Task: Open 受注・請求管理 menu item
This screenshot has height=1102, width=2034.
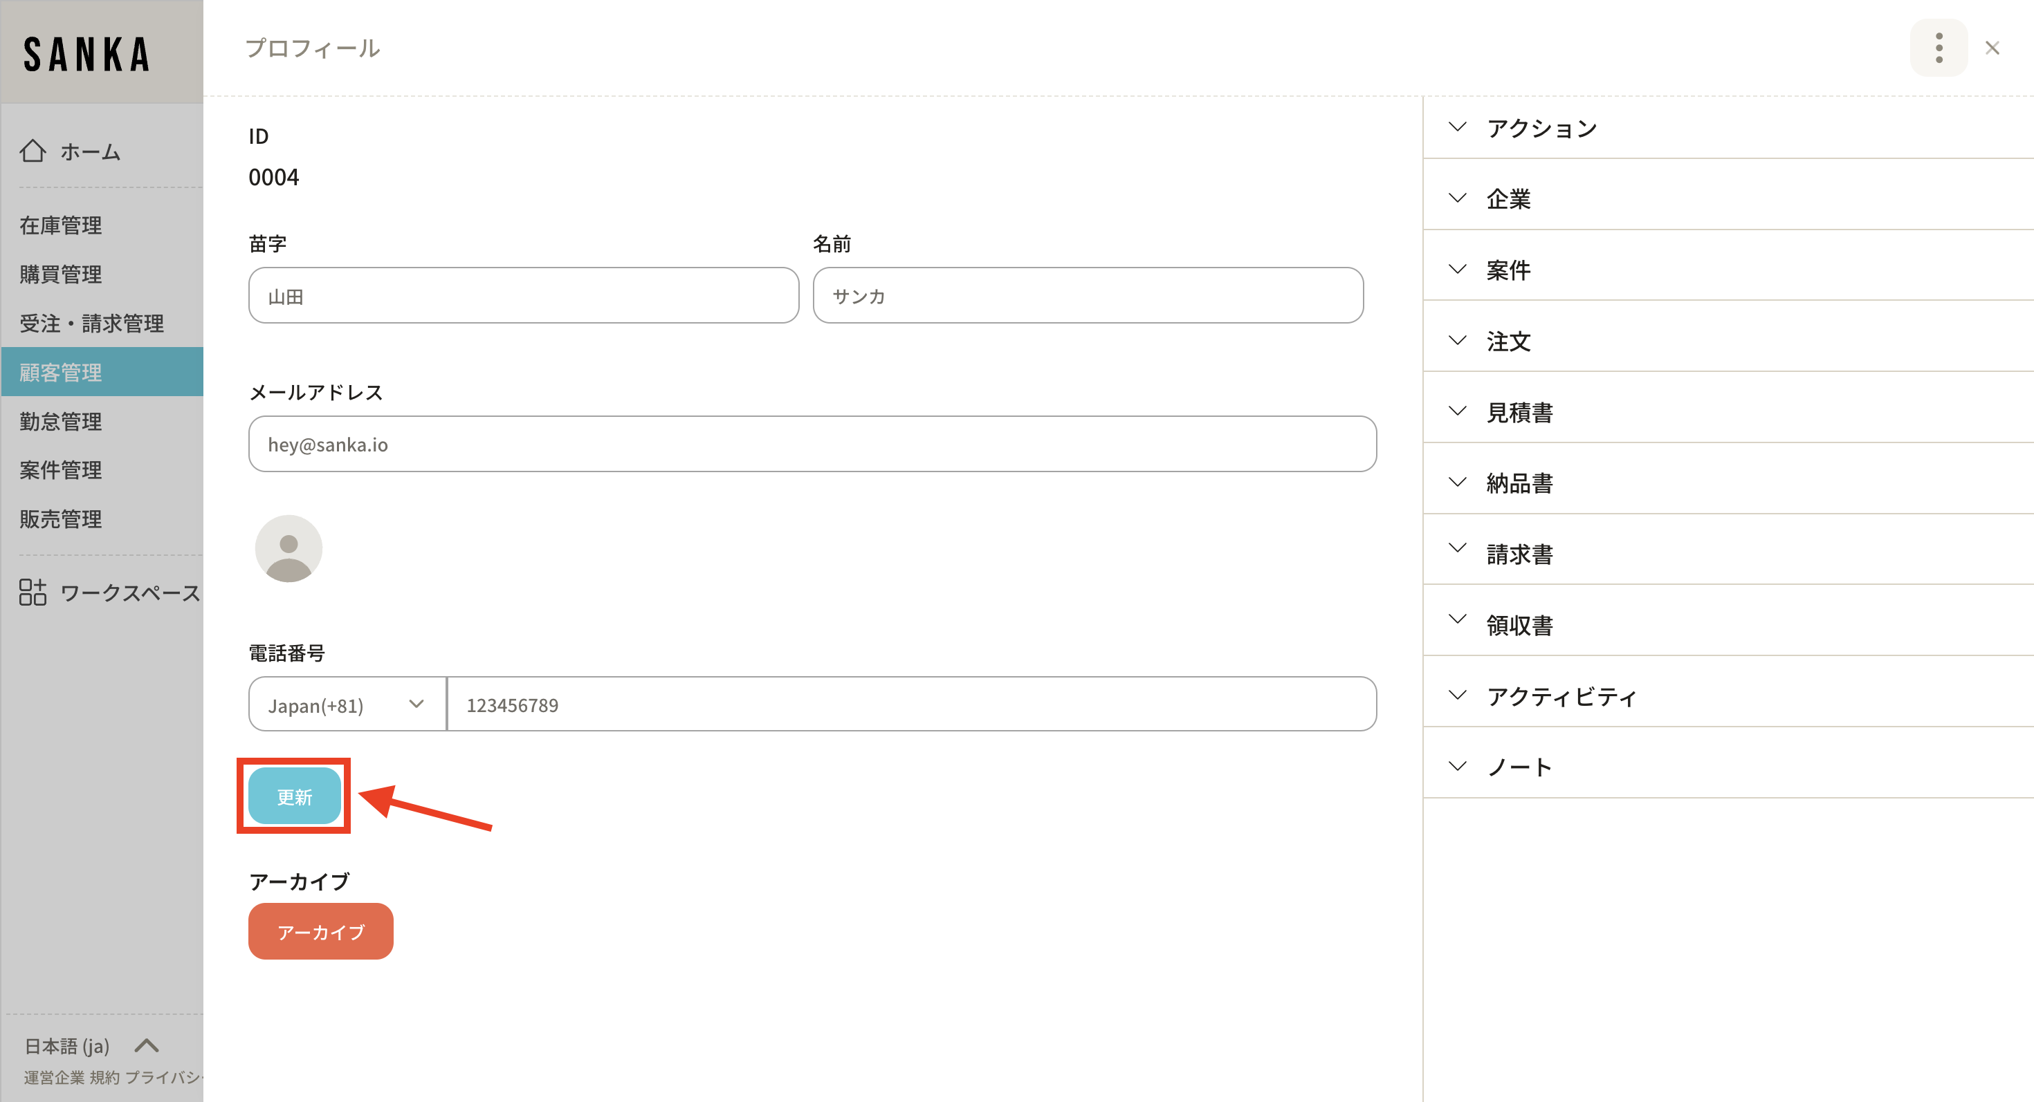Action: [x=91, y=324]
